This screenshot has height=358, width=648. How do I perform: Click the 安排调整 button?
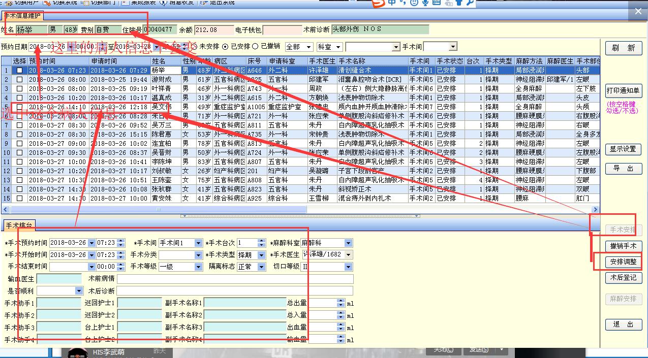pyautogui.click(x=624, y=262)
